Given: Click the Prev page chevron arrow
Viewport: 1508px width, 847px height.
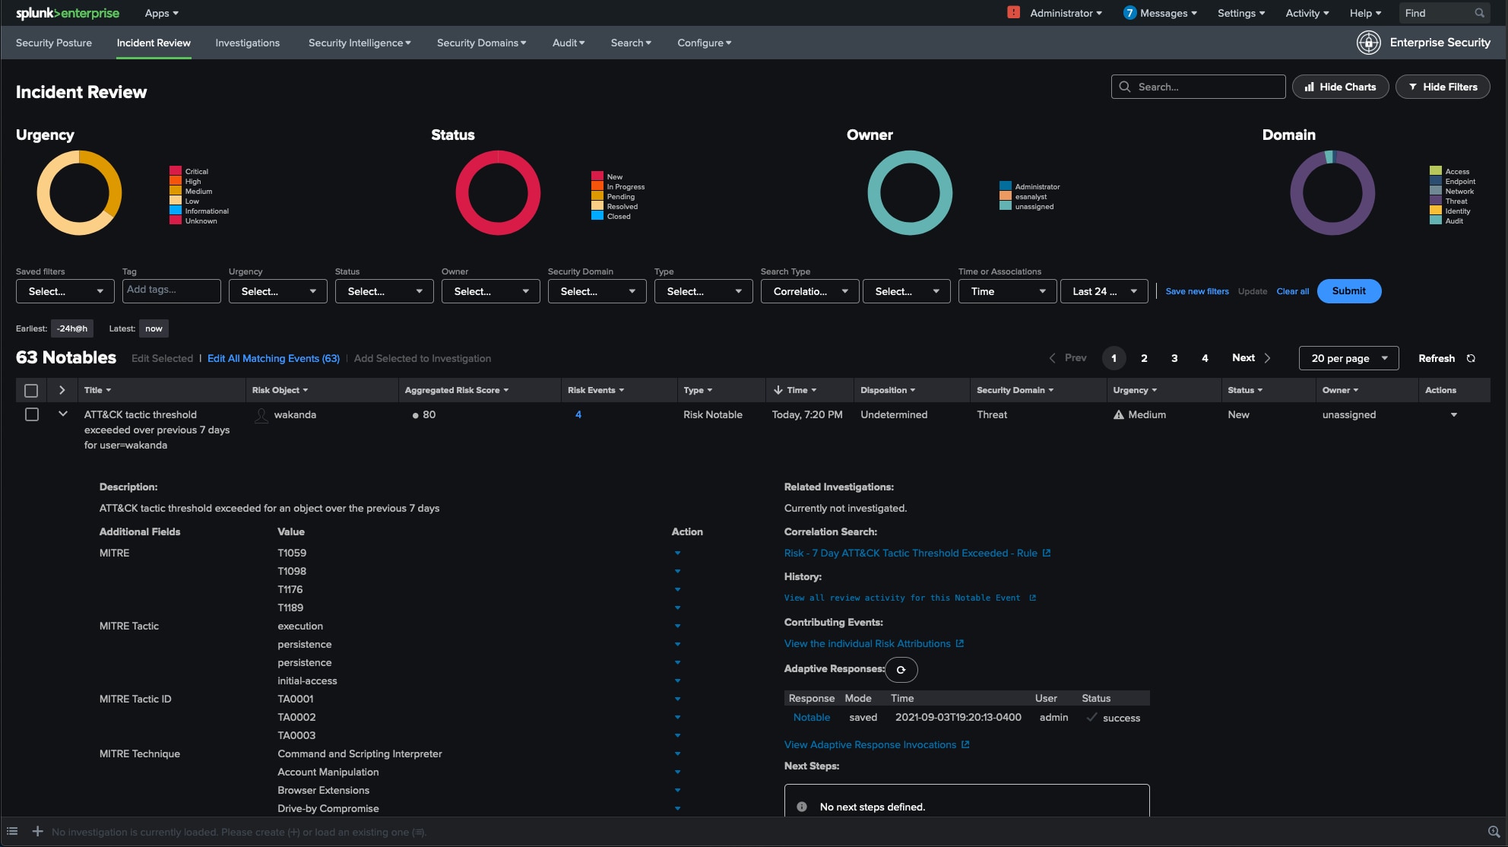Looking at the screenshot, I should pos(1052,358).
